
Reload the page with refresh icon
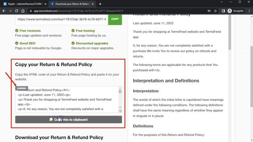(17, 11)
